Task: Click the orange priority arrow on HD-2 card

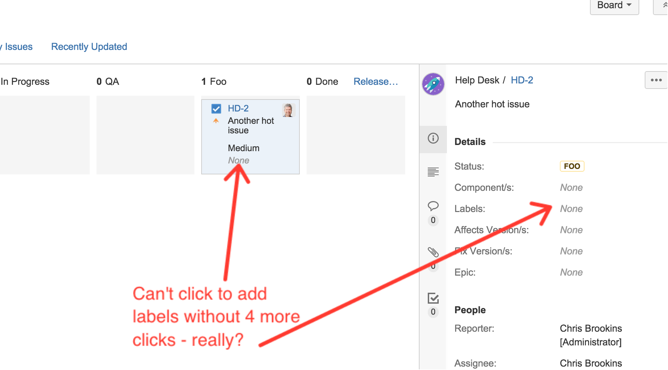Action: pyautogui.click(x=216, y=121)
